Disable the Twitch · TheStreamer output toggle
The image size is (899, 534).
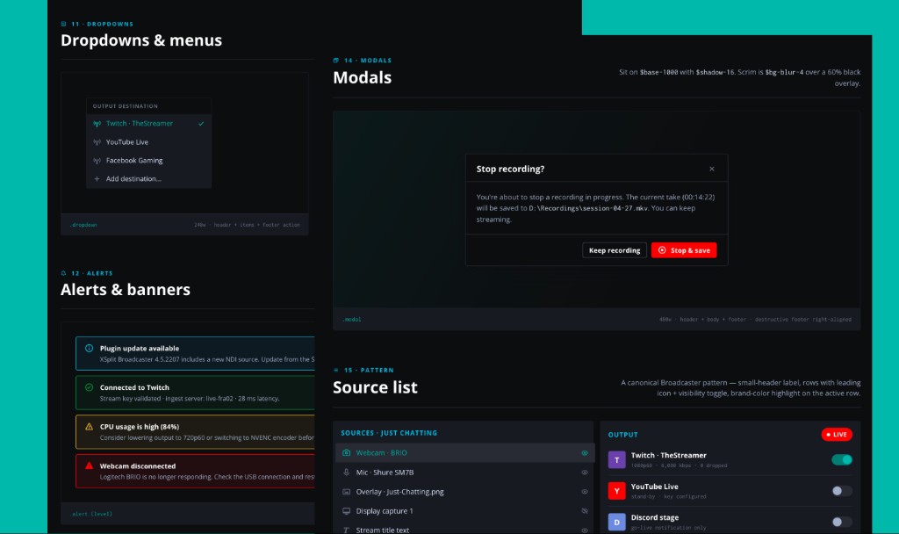841,459
